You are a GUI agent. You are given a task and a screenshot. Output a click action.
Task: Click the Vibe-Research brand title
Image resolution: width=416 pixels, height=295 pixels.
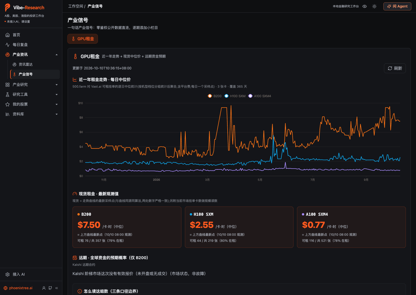[x=29, y=8]
